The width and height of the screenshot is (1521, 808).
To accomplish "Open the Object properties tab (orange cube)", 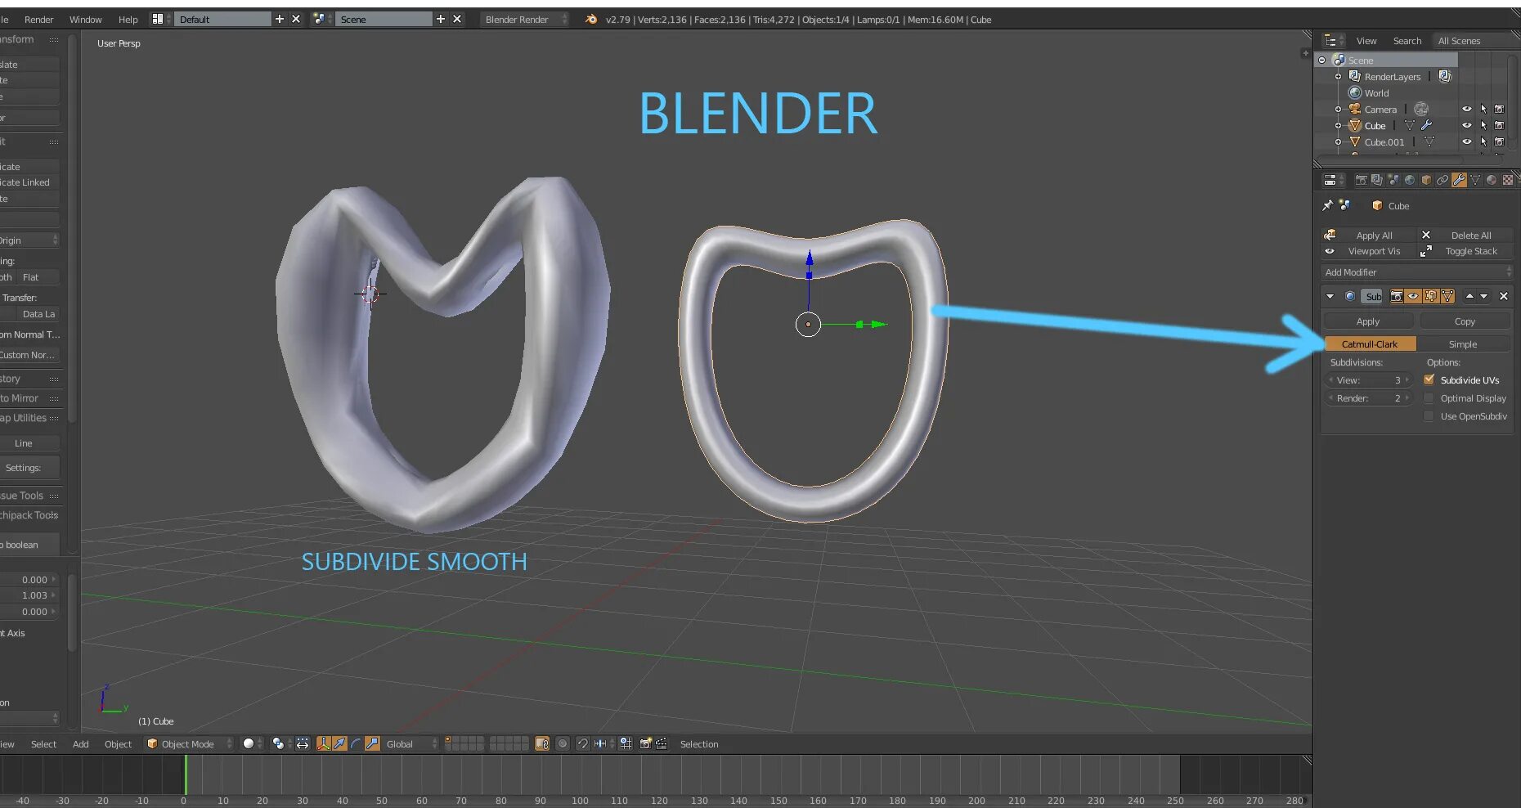I will click(1426, 180).
